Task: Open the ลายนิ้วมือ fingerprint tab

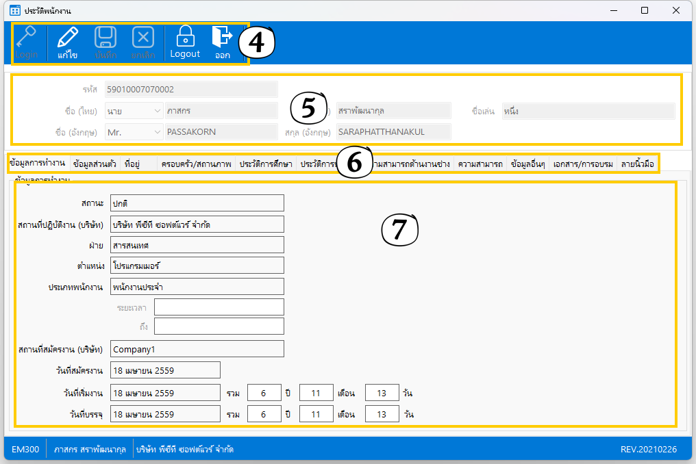Action: click(x=637, y=164)
